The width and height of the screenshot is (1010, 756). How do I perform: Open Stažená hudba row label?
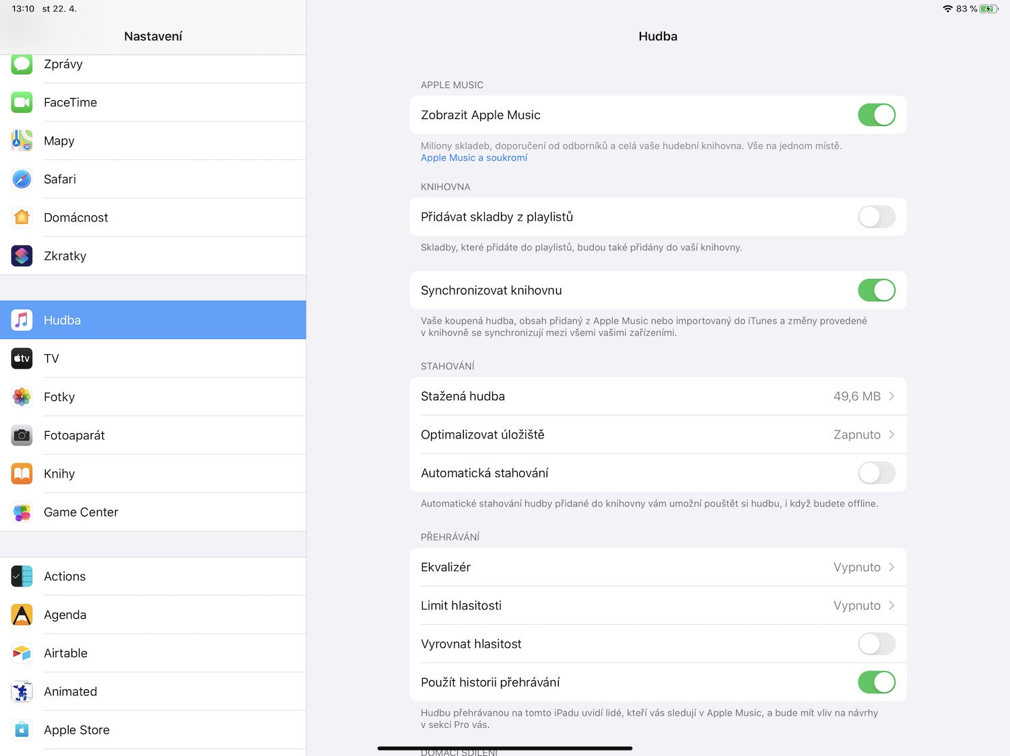[463, 396]
